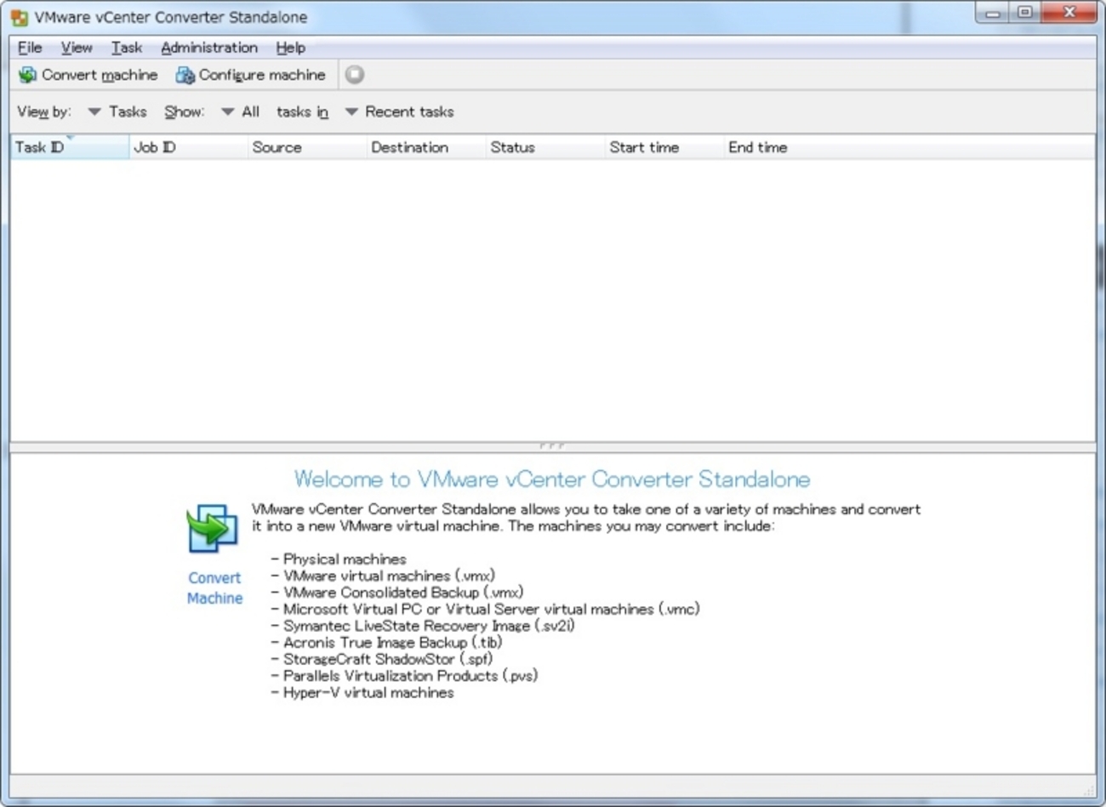Click the Convert Machine link under the icon
This screenshot has width=1106, height=807.
pos(214,588)
